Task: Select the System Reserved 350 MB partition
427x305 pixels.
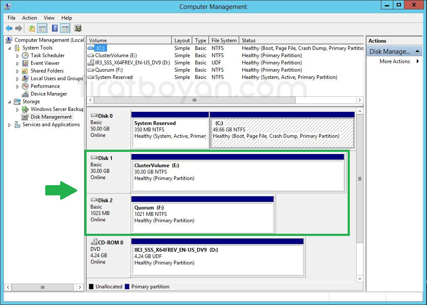Action: [170, 130]
